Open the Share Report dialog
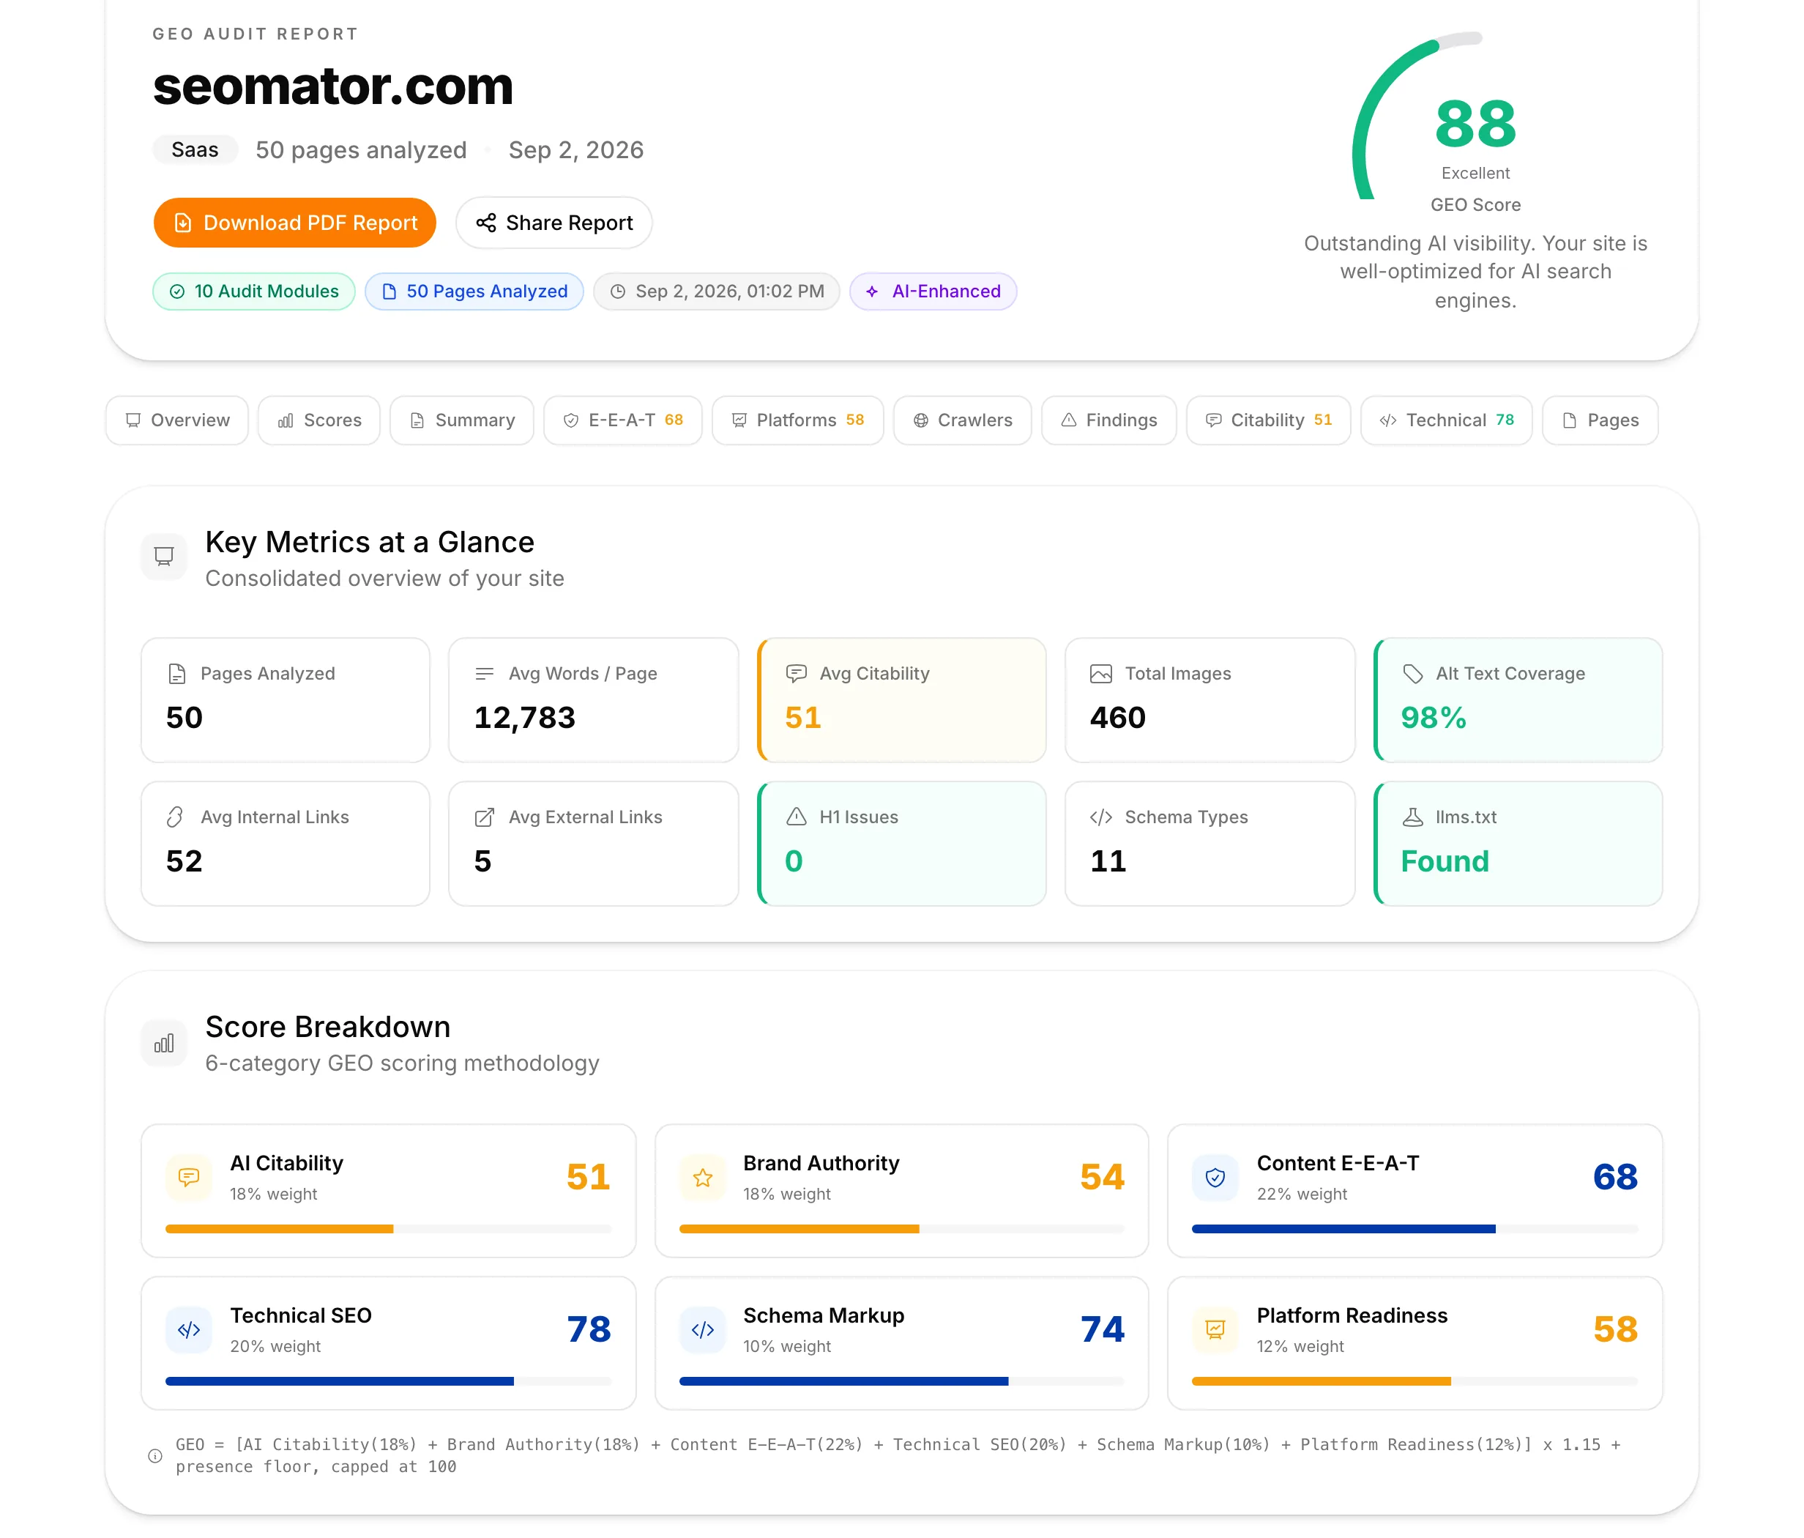The width and height of the screenshot is (1804, 1538). click(x=553, y=223)
